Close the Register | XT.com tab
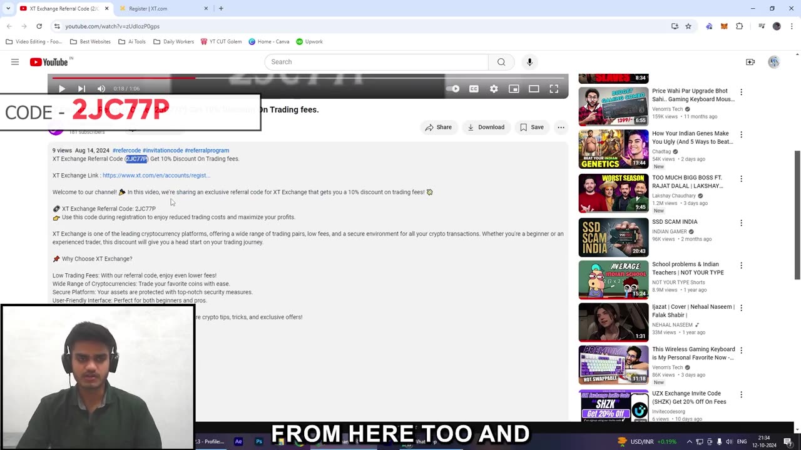The height and width of the screenshot is (450, 801). pyautogui.click(x=206, y=9)
